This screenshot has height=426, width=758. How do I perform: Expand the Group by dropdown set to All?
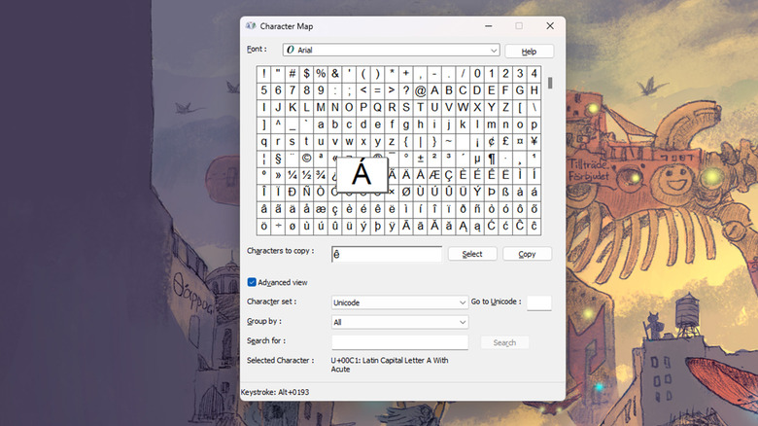pos(399,322)
